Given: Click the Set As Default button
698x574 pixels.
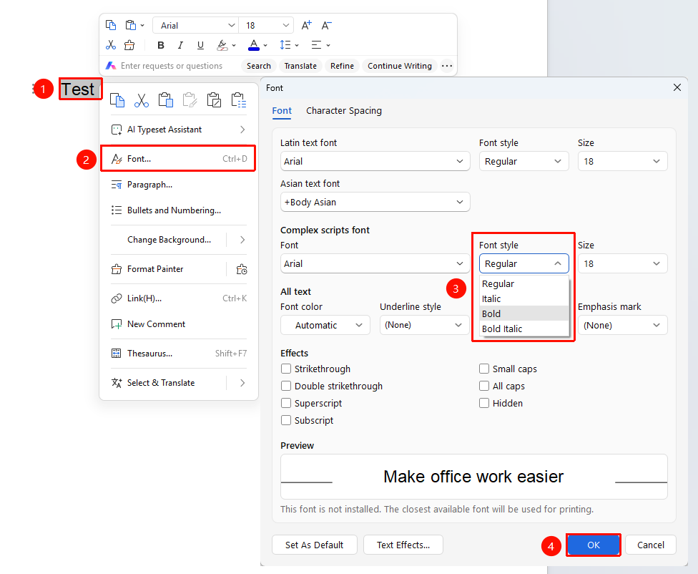Looking at the screenshot, I should [x=314, y=545].
